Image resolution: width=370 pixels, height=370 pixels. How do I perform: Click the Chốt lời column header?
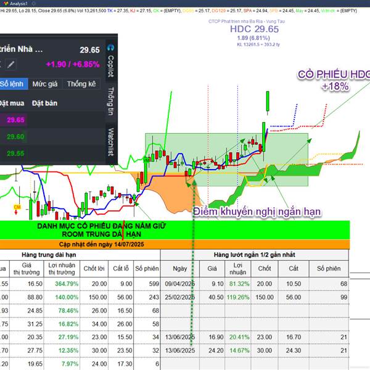point(94,268)
